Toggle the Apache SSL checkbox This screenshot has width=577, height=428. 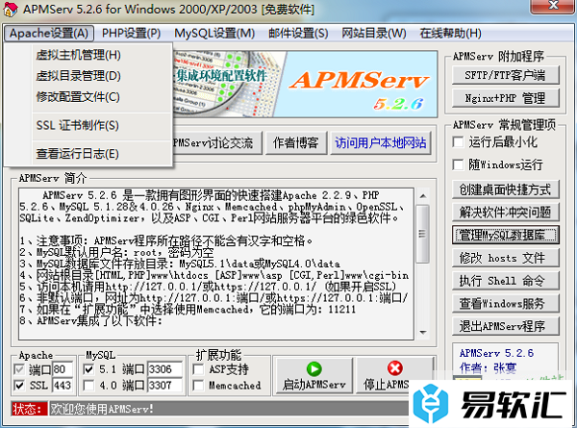19,386
